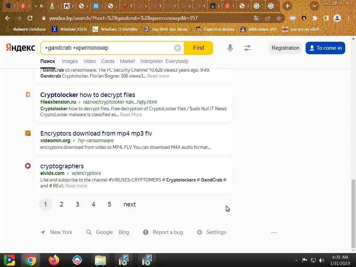Viewport: 356px width, 267px height.
Task: Open the translate page icon in address bar
Action: click(x=257, y=18)
